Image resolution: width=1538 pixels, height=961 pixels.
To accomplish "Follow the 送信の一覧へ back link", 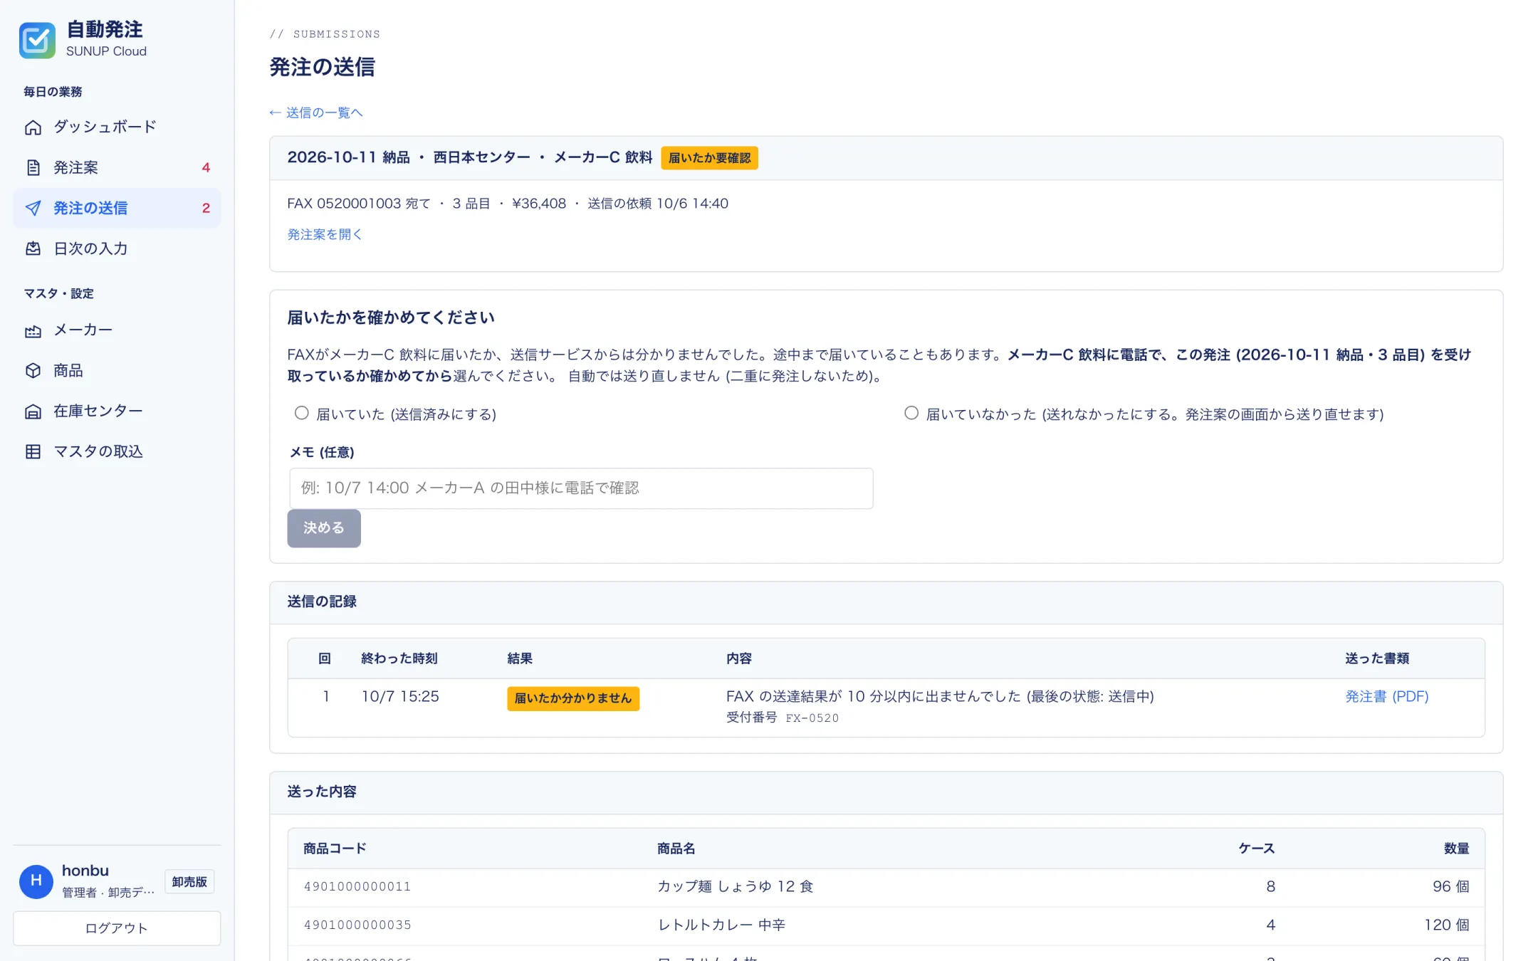I will pyautogui.click(x=316, y=112).
